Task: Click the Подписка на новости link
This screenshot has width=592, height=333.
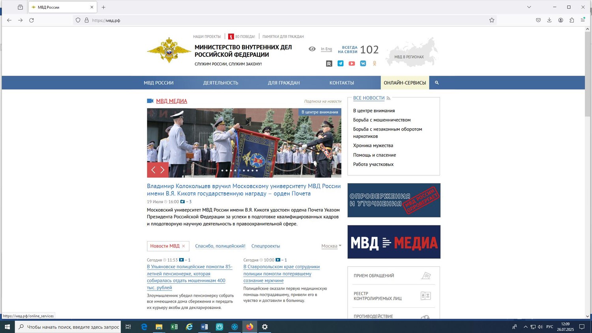Action: pyautogui.click(x=322, y=101)
